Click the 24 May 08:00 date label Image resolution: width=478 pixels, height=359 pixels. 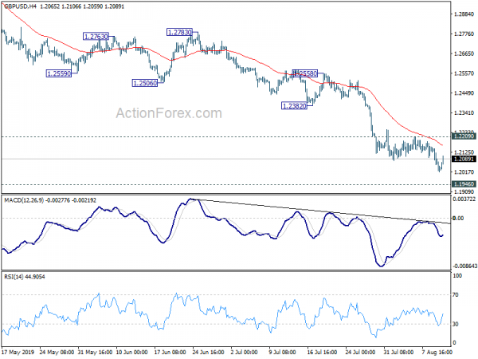click(57, 353)
